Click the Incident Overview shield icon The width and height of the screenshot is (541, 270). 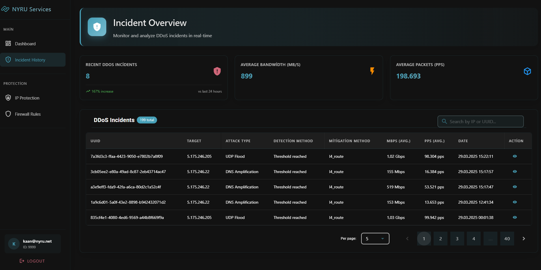(x=97, y=27)
